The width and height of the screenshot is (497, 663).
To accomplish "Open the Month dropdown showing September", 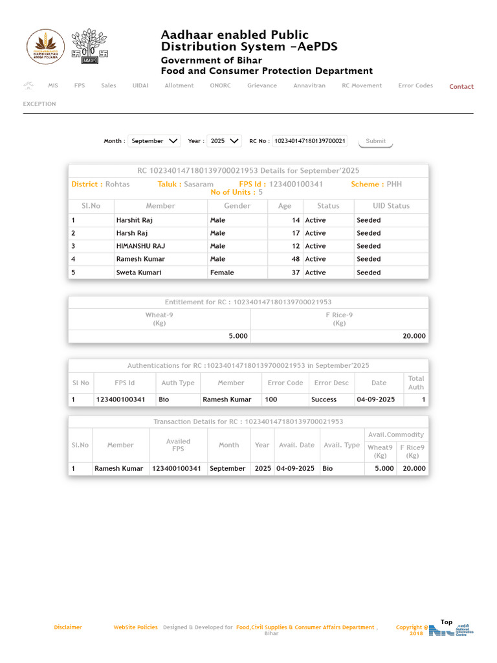I will pos(154,140).
